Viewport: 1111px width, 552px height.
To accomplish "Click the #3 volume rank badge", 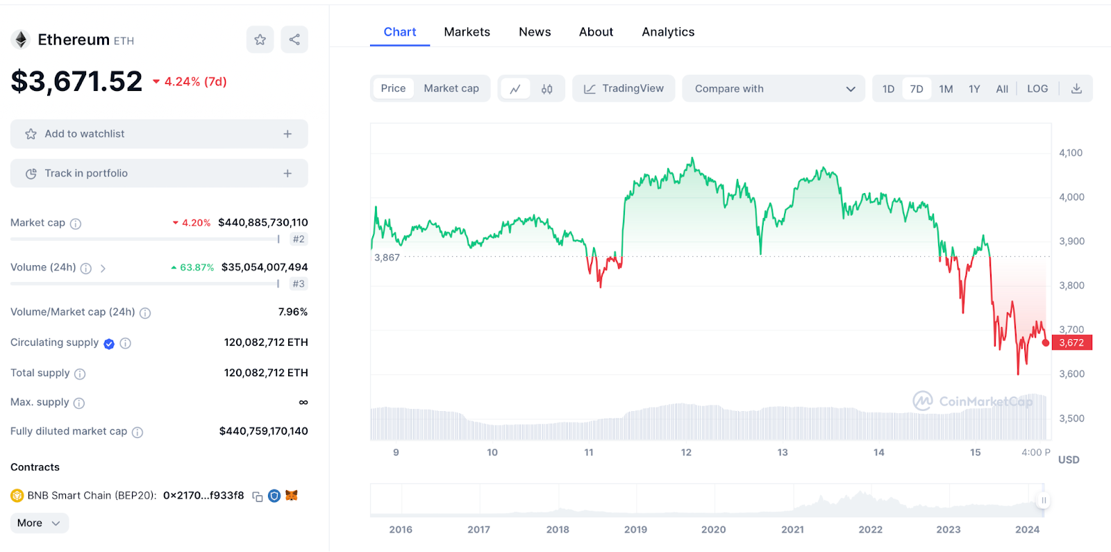I will 299,283.
